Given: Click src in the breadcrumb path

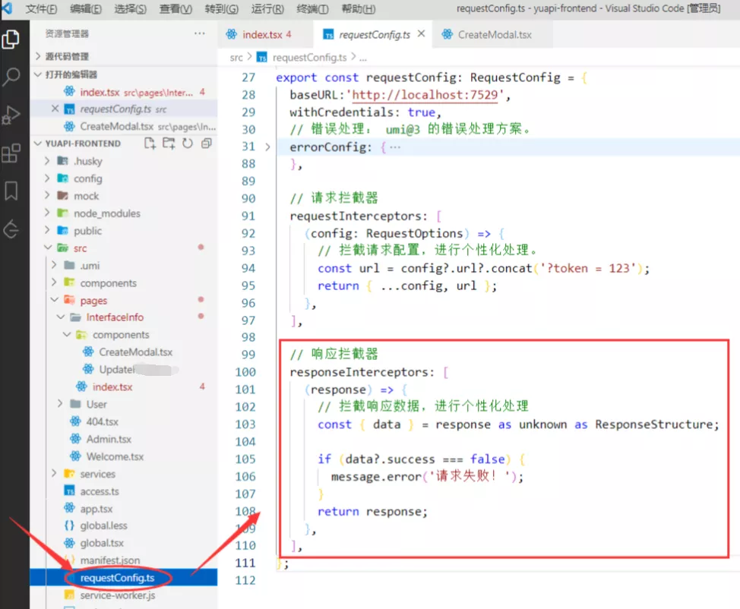Looking at the screenshot, I should [x=236, y=58].
